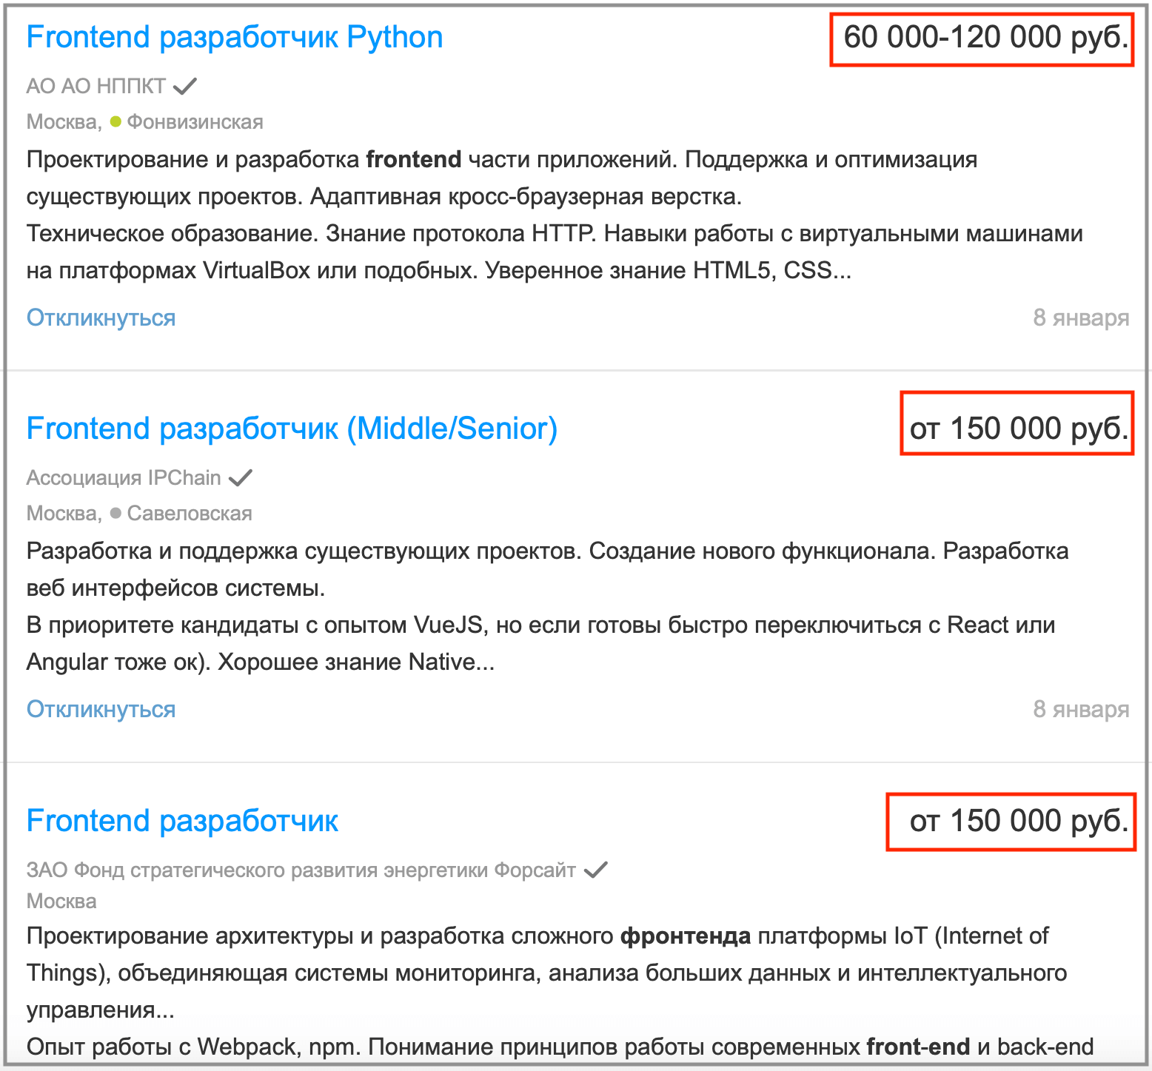Open the Frontend разработчик vacancy from Фонд Форсайт
The height and width of the screenshot is (1071, 1152).
[x=182, y=821]
